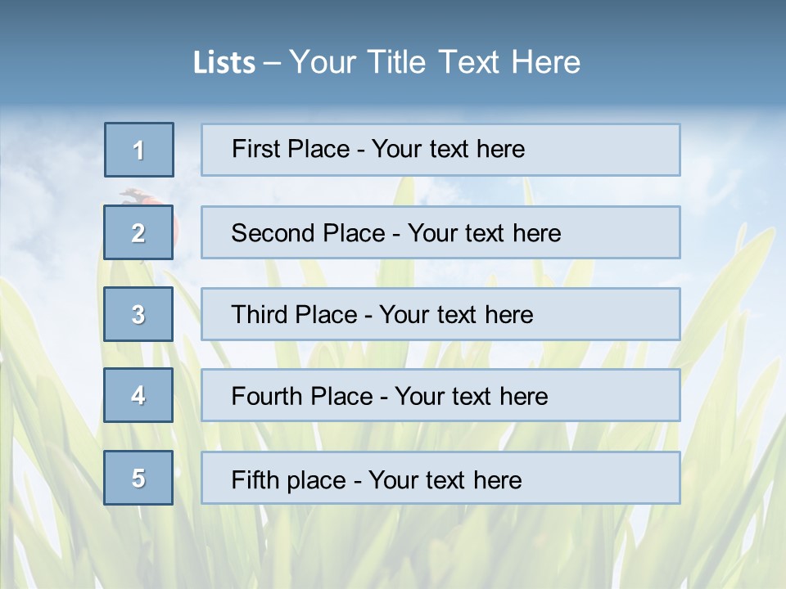
Task: Select the words 'Second Place' in the list
Action: (x=308, y=233)
